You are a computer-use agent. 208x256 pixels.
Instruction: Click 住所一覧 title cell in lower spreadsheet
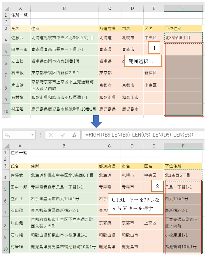(x=20, y=152)
